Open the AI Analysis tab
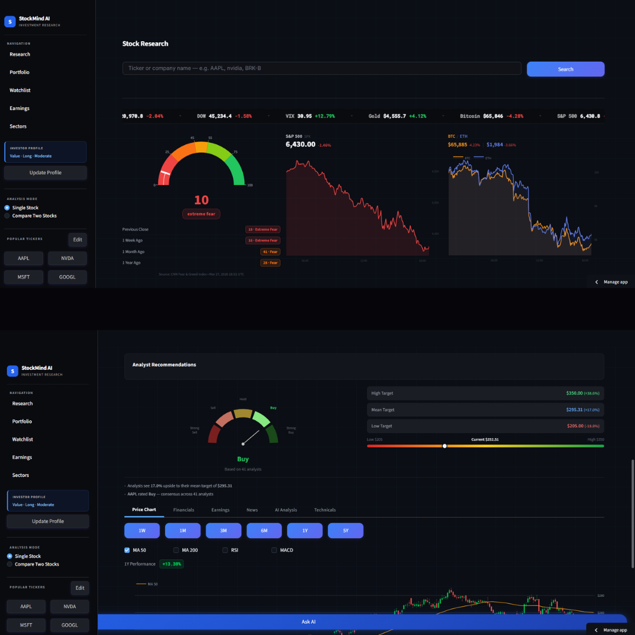This screenshot has width=635, height=635. (x=286, y=510)
